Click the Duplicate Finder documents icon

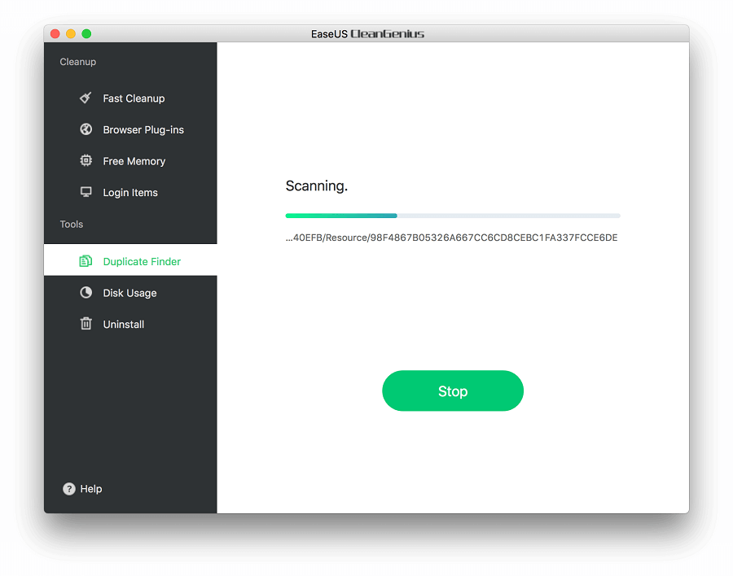point(86,261)
